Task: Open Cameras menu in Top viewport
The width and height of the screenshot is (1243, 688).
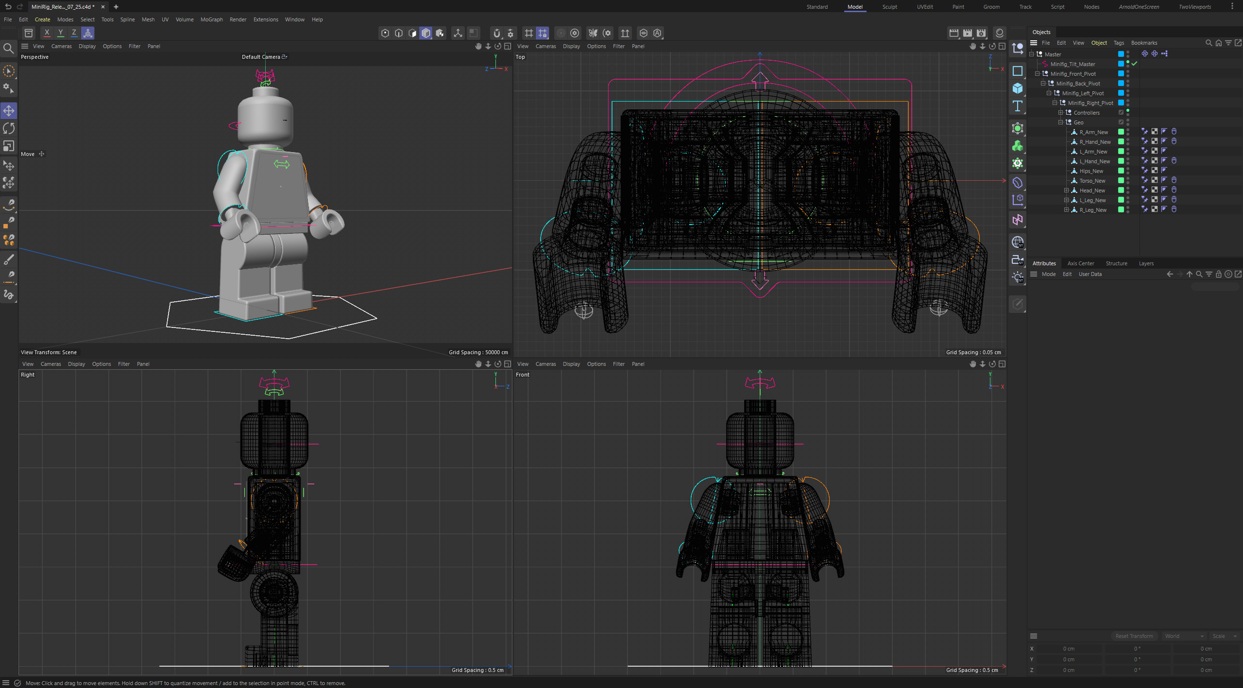Action: click(x=545, y=46)
